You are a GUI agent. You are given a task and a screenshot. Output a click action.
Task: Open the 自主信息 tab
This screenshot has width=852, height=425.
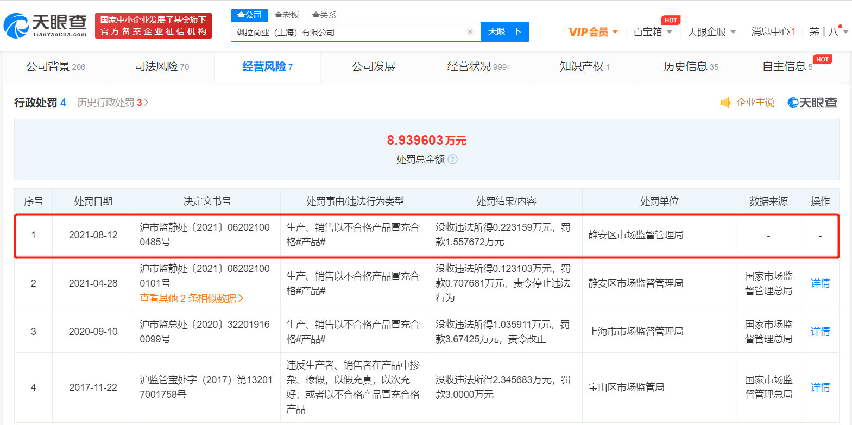[x=787, y=67]
